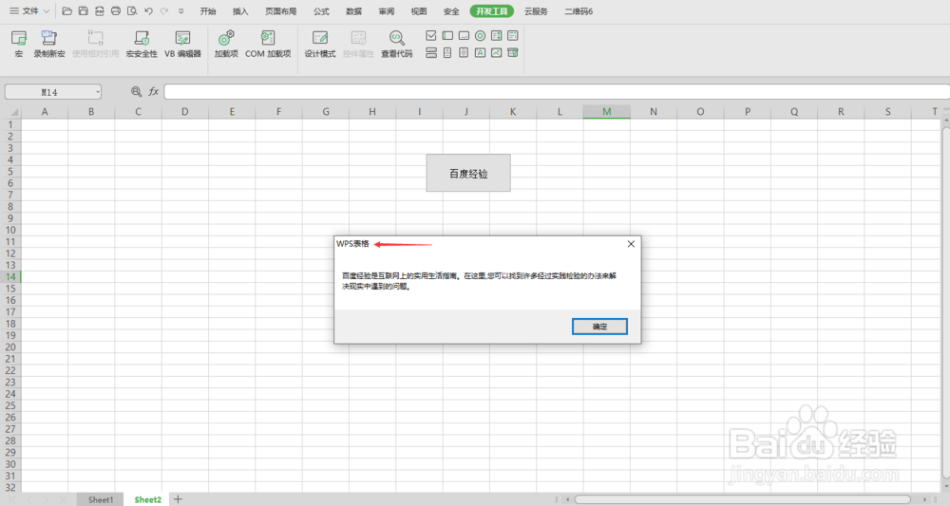Go to the 数据 tab
The height and width of the screenshot is (506, 950).
[x=353, y=10]
